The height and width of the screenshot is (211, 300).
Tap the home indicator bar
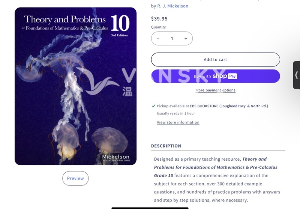point(150,208)
